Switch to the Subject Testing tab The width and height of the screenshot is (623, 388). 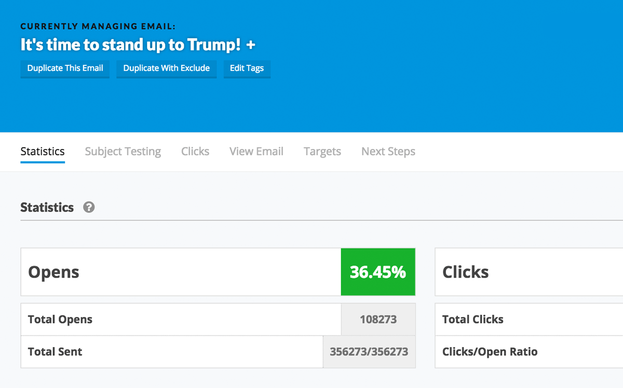(123, 151)
